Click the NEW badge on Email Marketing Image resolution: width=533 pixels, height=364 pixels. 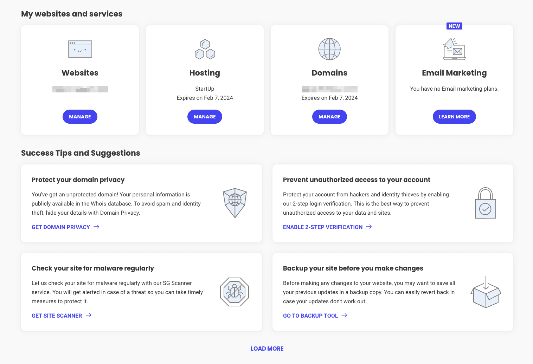click(454, 26)
